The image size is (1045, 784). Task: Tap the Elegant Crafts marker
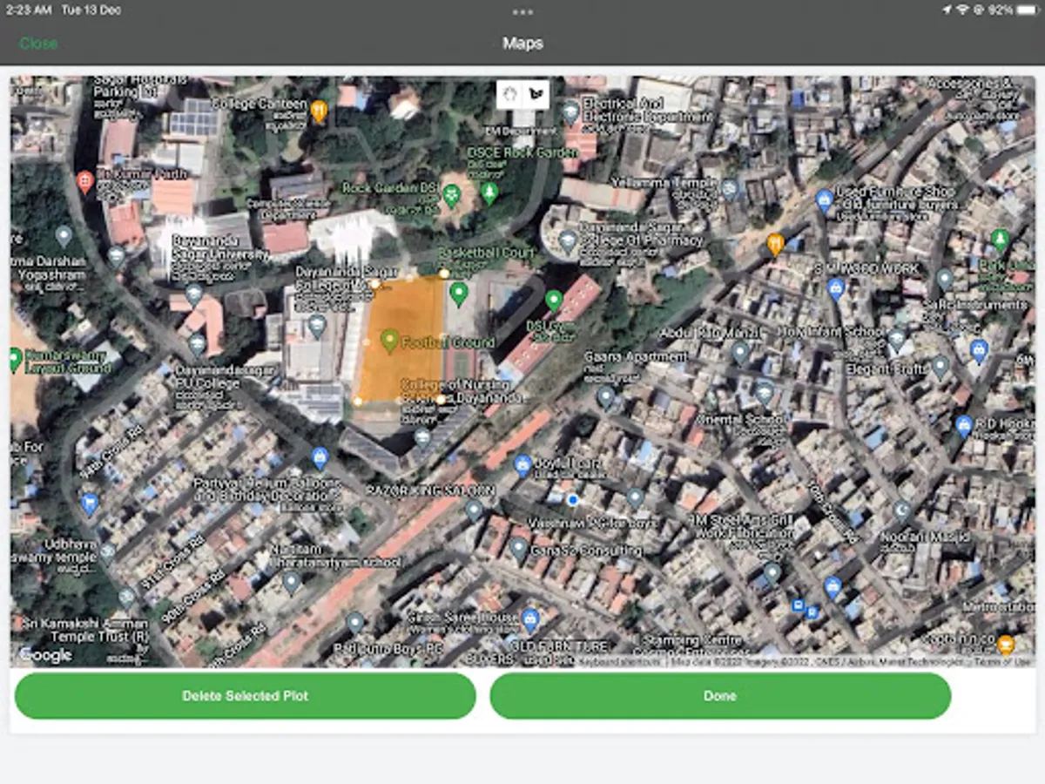coord(940,366)
